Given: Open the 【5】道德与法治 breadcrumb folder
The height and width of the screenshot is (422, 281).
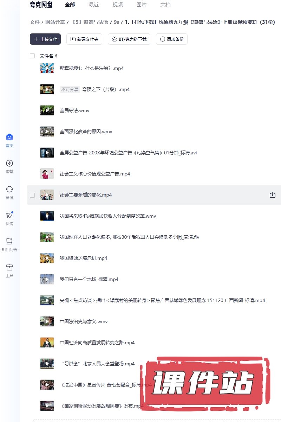Looking at the screenshot, I should coord(90,22).
